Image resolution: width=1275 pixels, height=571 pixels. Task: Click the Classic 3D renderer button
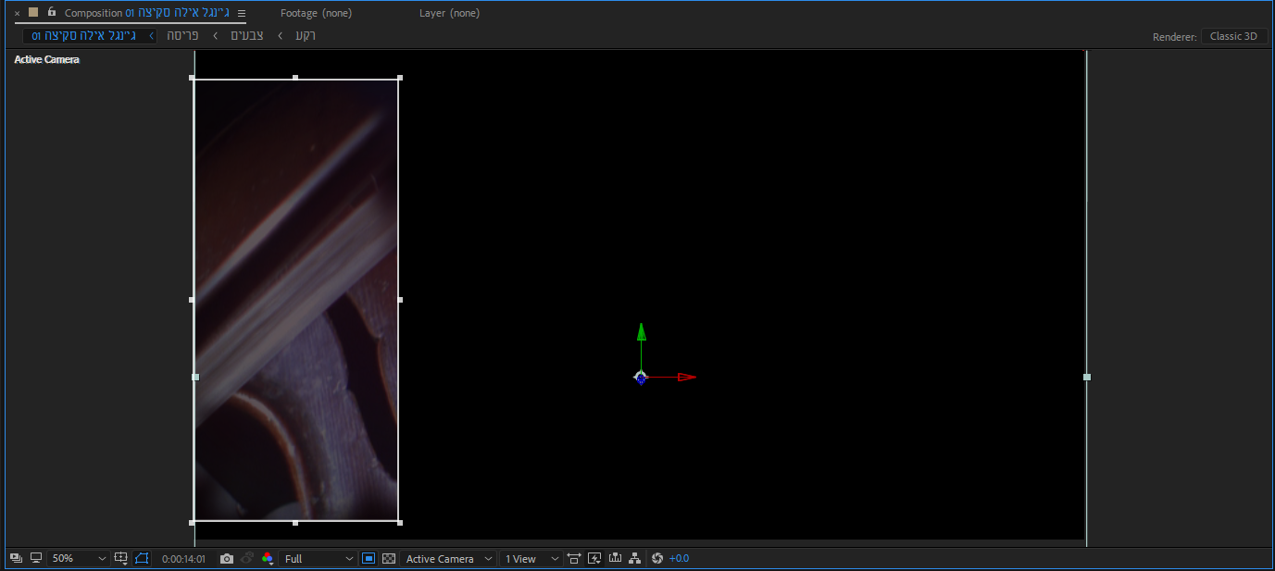point(1233,37)
